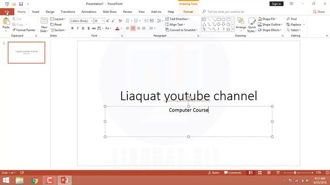Toggle text Shadow
Viewport: 330px width, 185px height.
click(x=89, y=28)
